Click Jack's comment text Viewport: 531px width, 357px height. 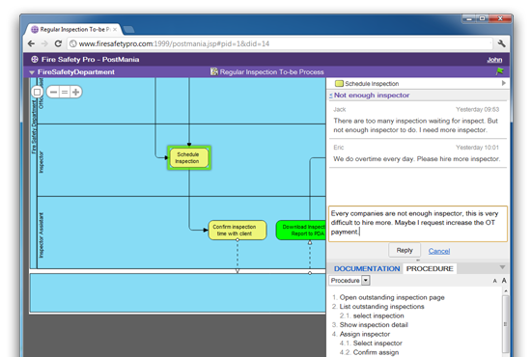coord(415,125)
